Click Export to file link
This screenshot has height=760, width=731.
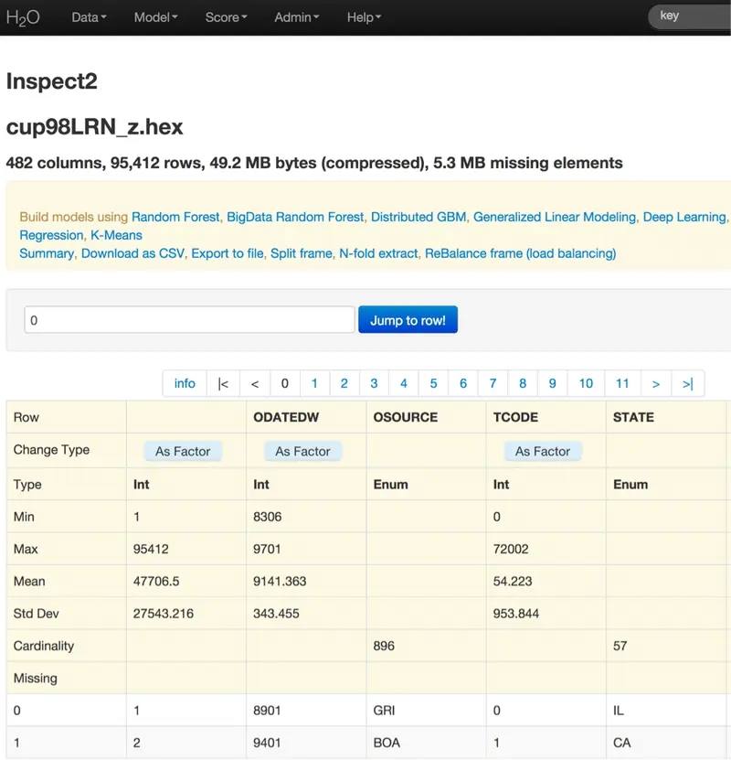pos(228,253)
